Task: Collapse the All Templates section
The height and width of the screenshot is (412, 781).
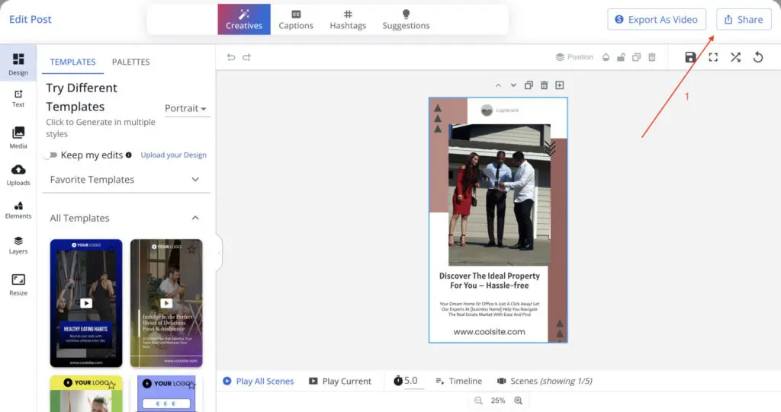Action: pos(195,218)
